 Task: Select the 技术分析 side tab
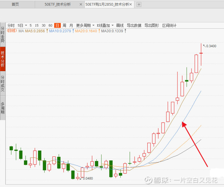tap(3, 59)
